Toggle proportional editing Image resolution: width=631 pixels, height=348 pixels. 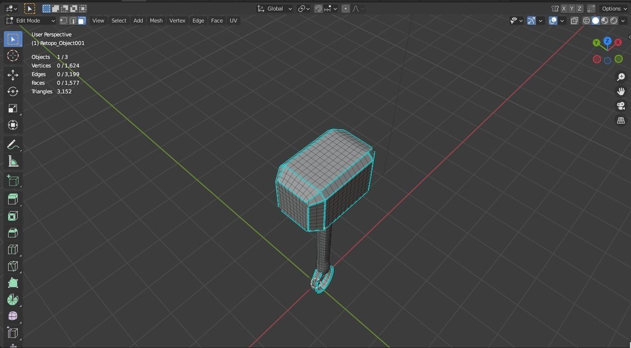346,9
